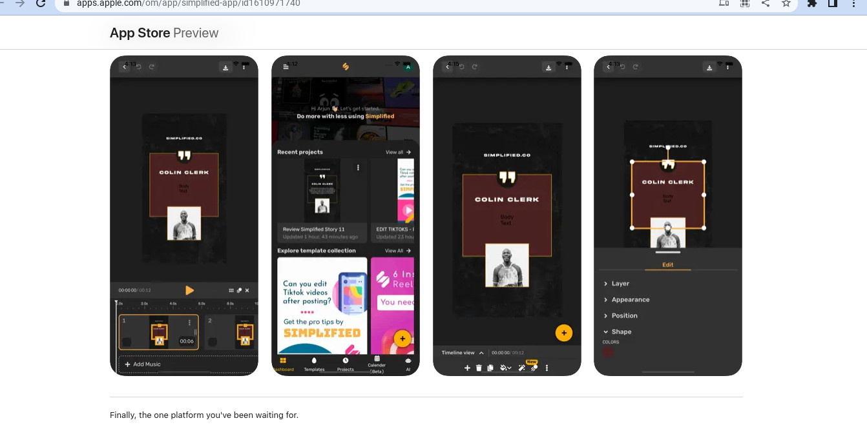Viewport: 867px width, 427px height.
Task: Click the top rotation handle of selected shape
Action: pos(668,148)
